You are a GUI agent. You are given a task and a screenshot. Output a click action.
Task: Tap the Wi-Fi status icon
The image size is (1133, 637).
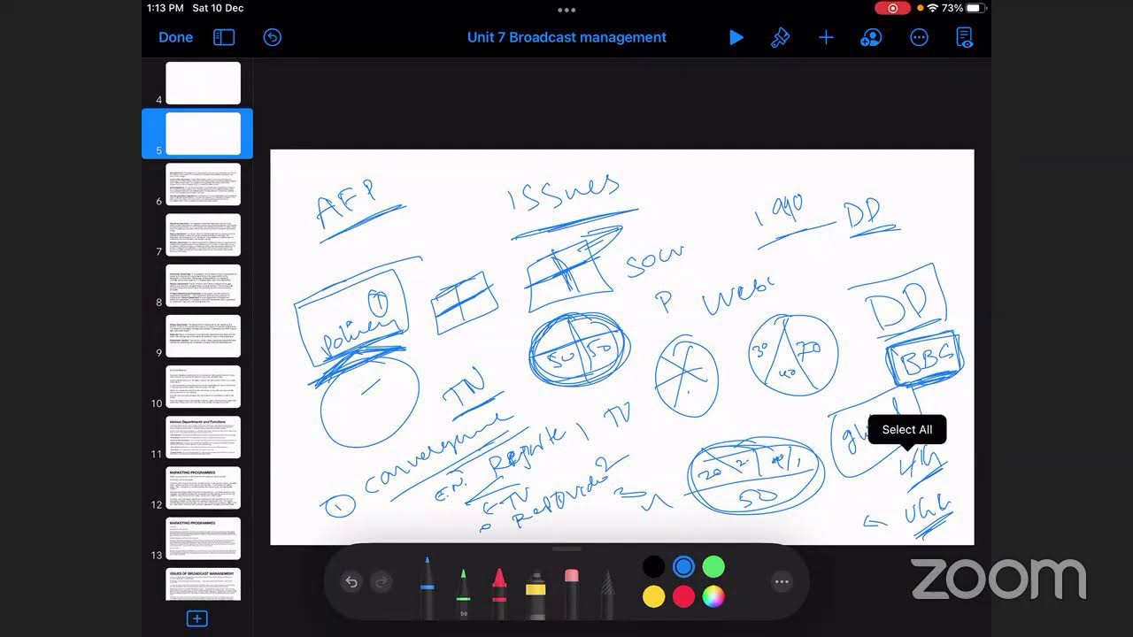coord(932,8)
